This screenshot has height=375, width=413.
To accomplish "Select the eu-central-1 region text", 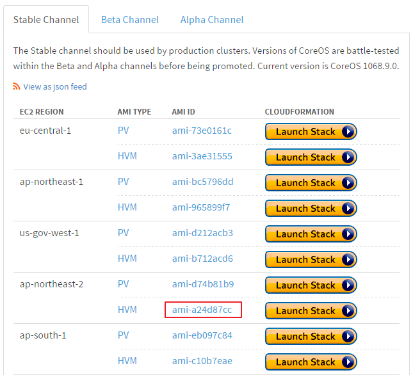I will click(x=45, y=131).
